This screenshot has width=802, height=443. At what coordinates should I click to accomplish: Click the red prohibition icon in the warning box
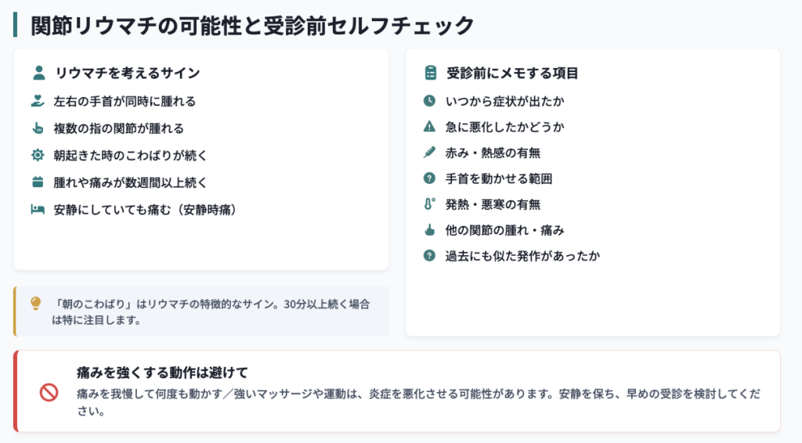49,392
